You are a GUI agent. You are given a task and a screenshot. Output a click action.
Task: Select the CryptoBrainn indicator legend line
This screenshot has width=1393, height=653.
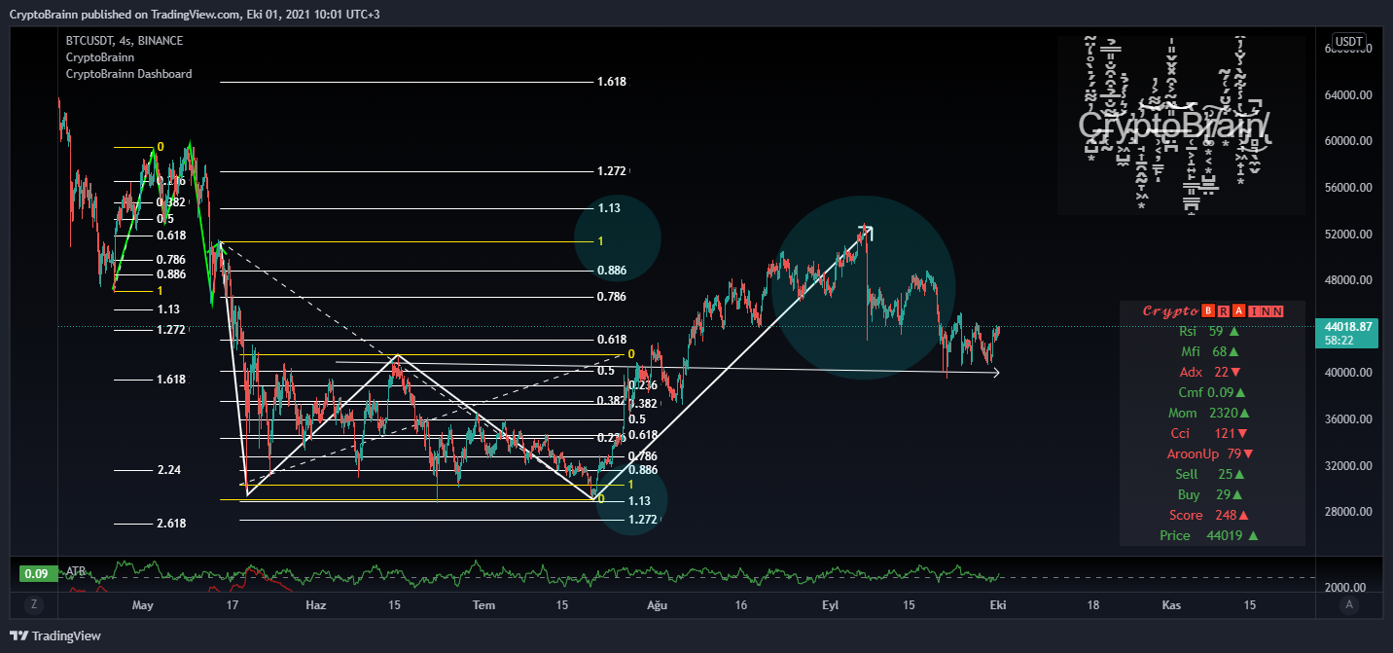coord(100,57)
